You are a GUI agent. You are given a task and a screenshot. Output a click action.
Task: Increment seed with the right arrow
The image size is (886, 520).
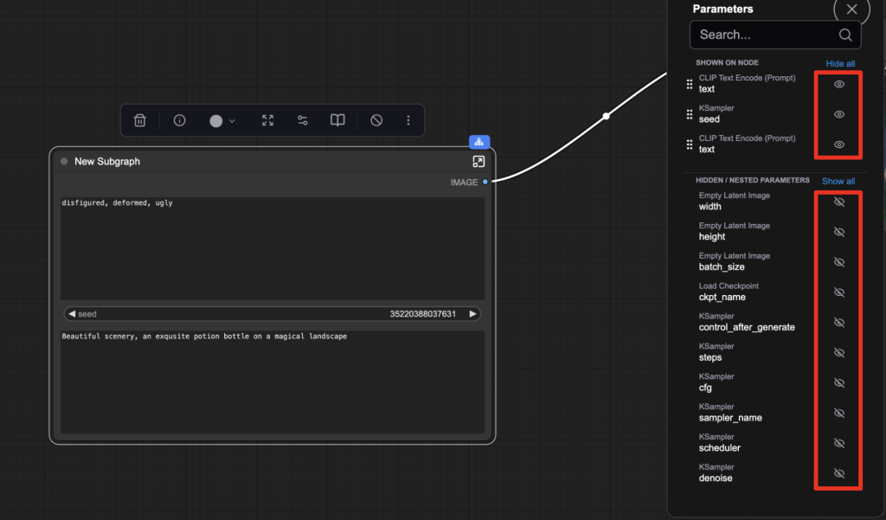pyautogui.click(x=472, y=314)
